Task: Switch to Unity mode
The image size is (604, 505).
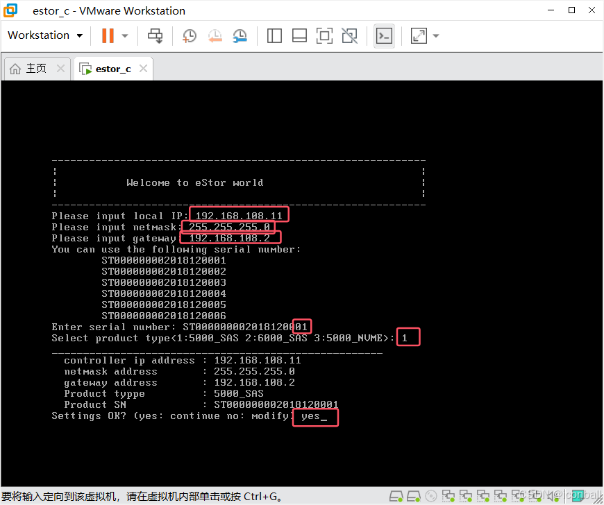Action: pos(350,36)
